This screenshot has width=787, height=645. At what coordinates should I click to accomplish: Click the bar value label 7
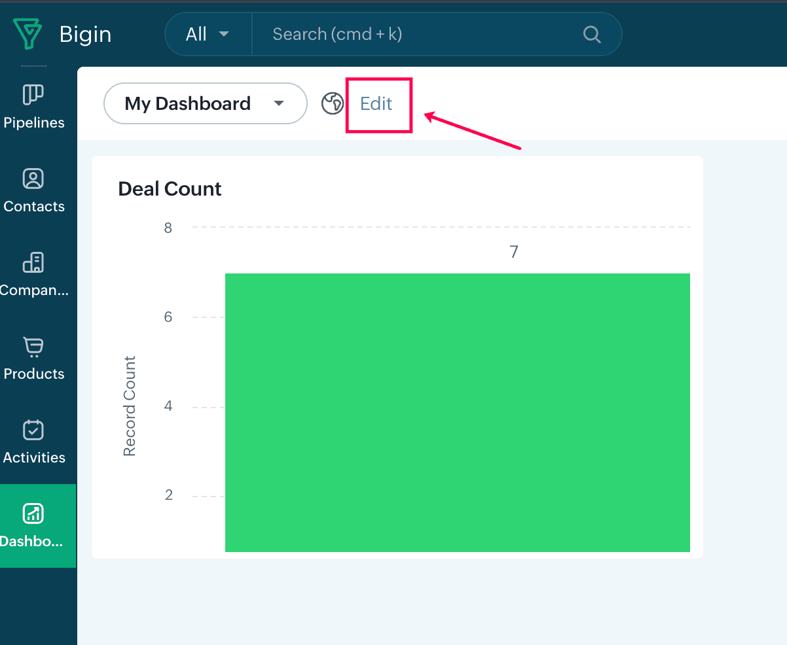pyautogui.click(x=514, y=252)
